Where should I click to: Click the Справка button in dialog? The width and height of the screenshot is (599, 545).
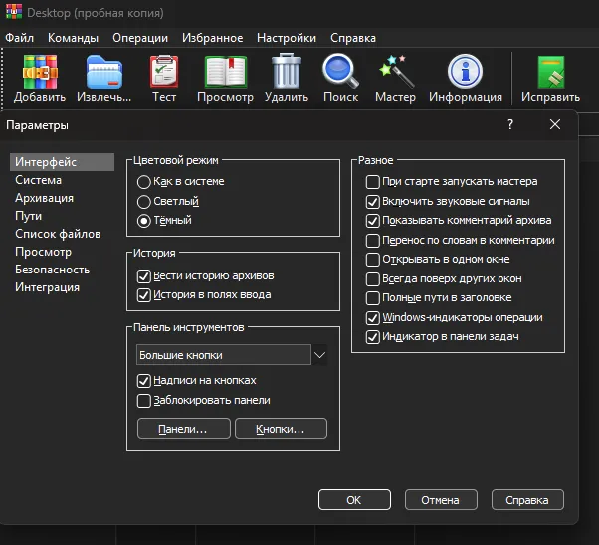(527, 500)
